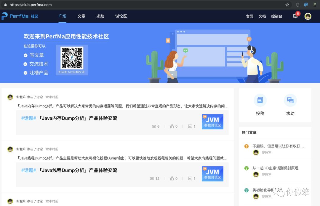Click the PerfMa 社区 logo
Viewport: 320px width, 206px height.
[20, 16]
